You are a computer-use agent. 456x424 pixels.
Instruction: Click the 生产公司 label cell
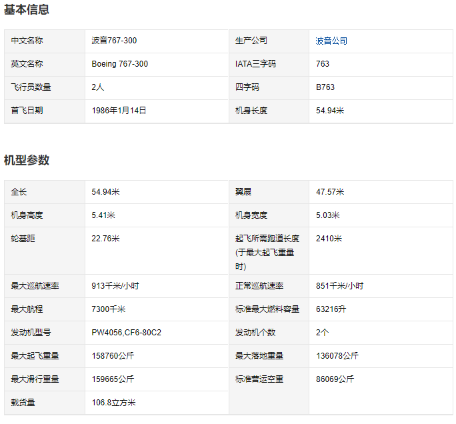269,41
